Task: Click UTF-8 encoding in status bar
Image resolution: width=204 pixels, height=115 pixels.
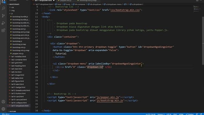Action: coord(169,114)
